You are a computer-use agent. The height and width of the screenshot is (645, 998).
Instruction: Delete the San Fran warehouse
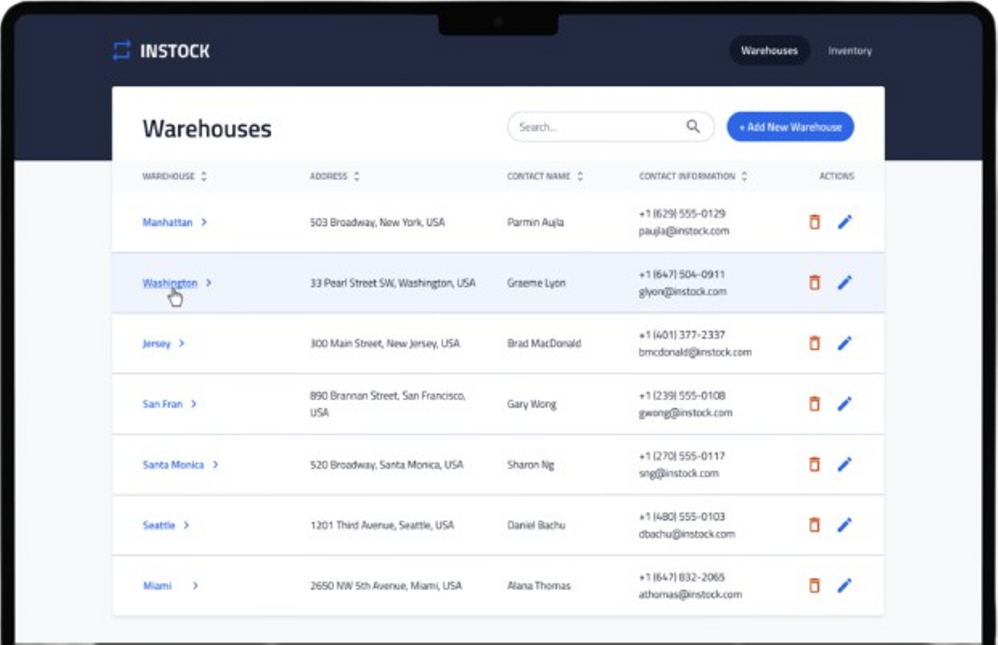pos(815,404)
